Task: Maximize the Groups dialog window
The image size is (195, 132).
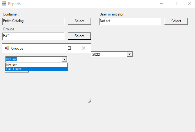Action: pos(69,48)
